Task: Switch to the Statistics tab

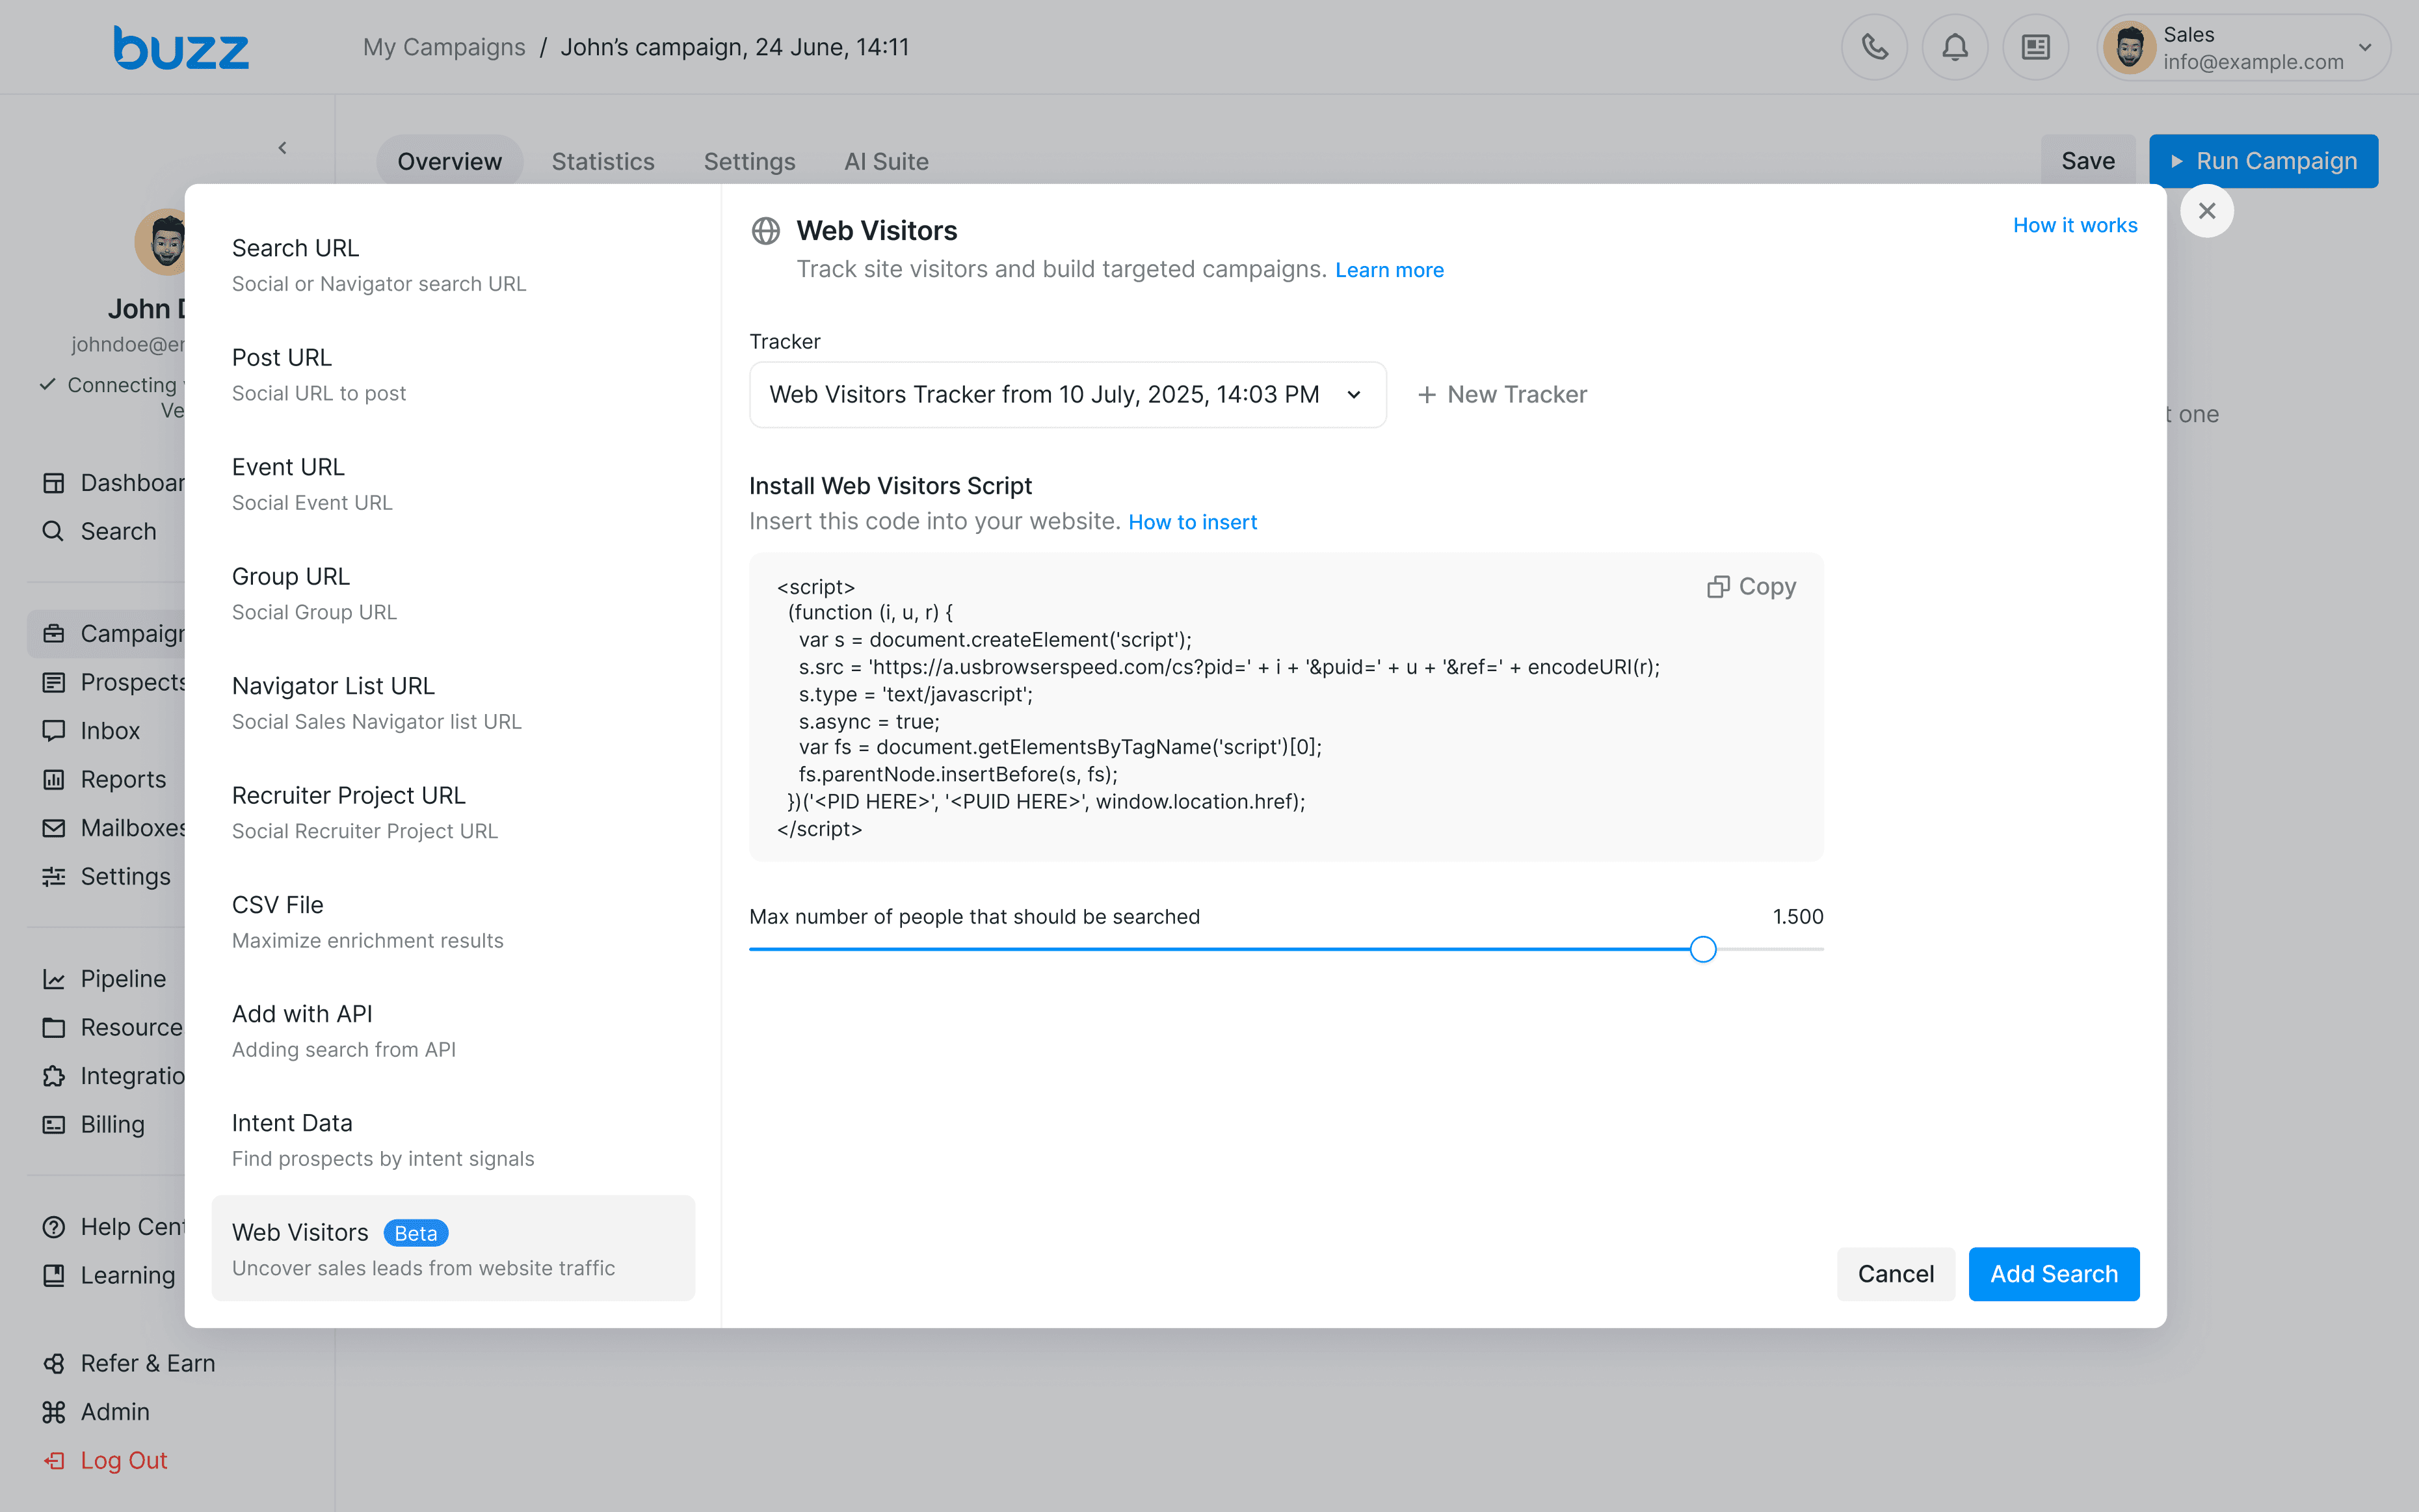Action: 603,161
